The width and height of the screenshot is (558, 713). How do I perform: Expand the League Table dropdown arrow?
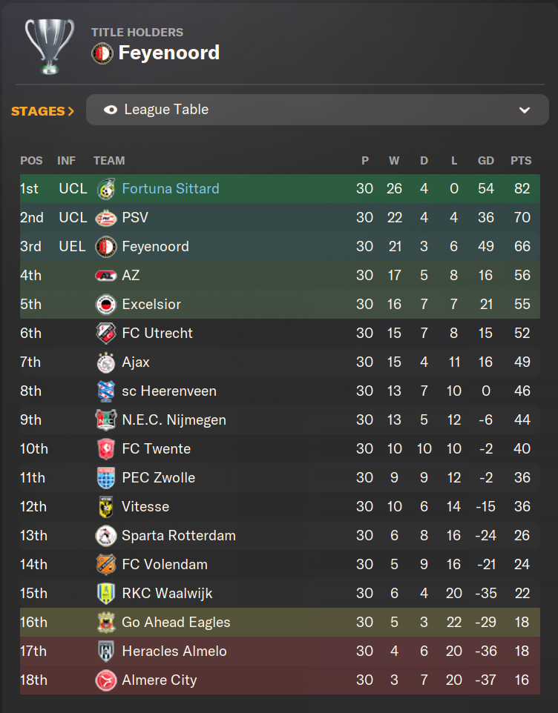coord(525,110)
